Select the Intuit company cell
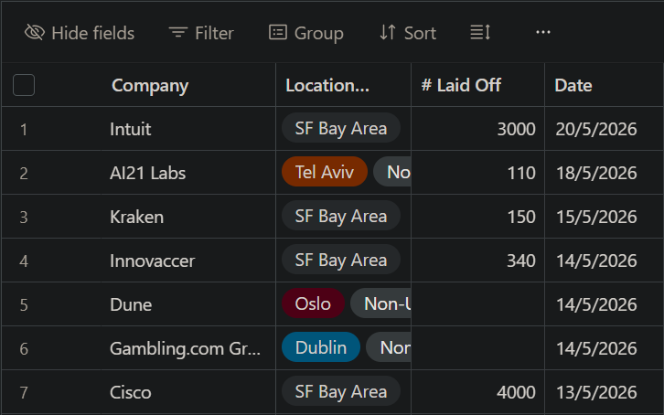 coord(188,129)
